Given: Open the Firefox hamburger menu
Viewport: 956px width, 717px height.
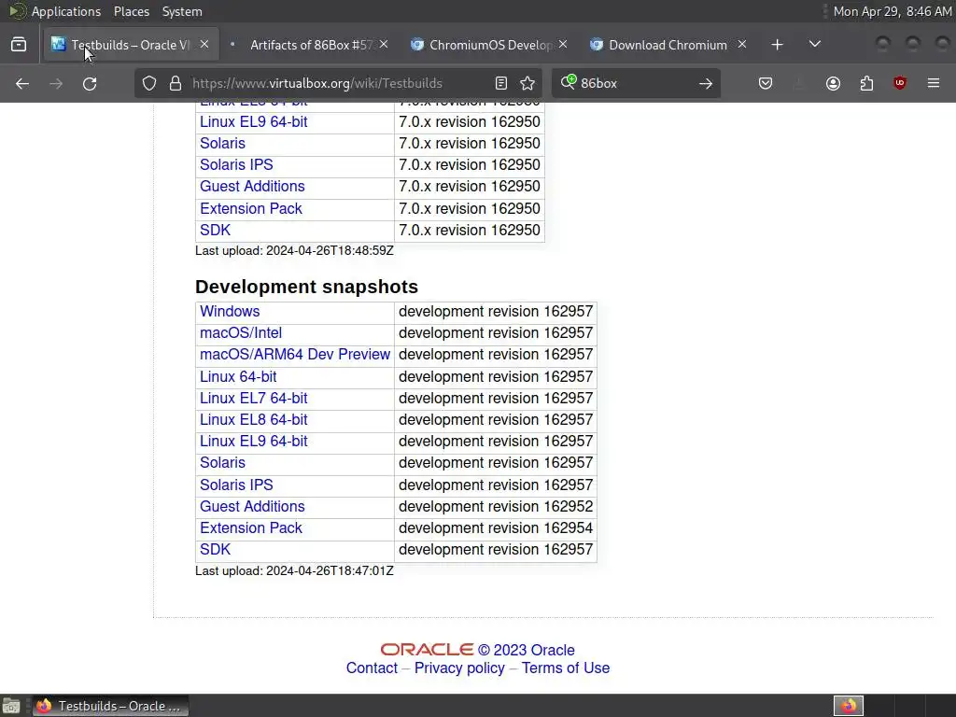Looking at the screenshot, I should 934,83.
